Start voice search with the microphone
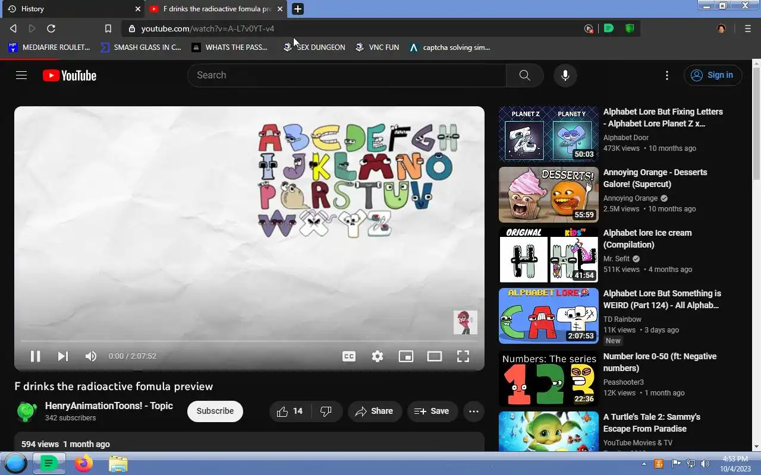The width and height of the screenshot is (761, 475). [x=565, y=75]
